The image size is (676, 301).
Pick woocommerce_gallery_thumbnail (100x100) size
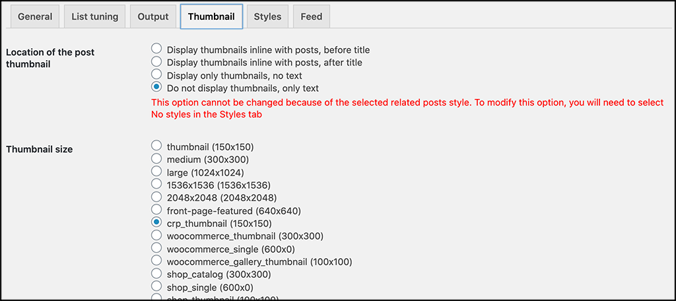click(156, 261)
